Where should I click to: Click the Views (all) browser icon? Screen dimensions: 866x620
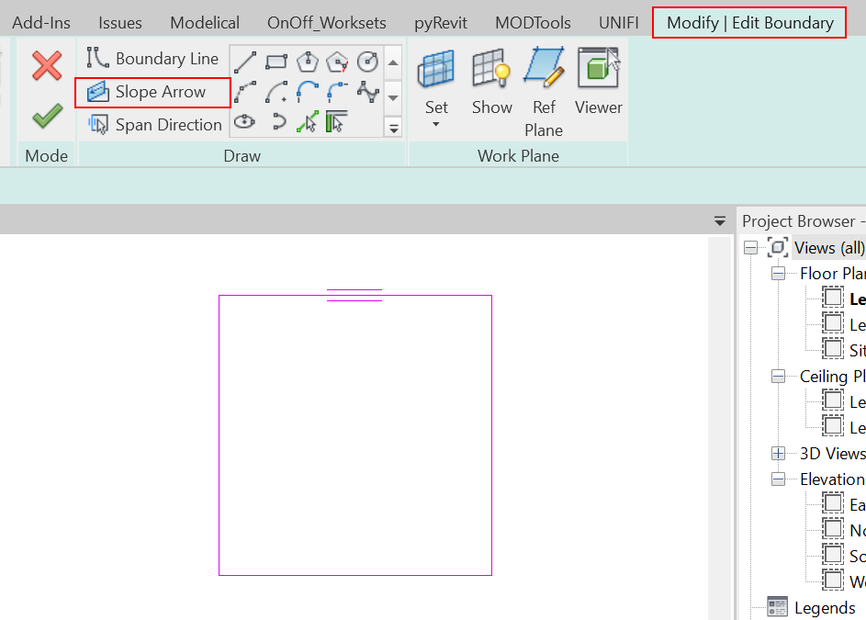click(x=777, y=247)
